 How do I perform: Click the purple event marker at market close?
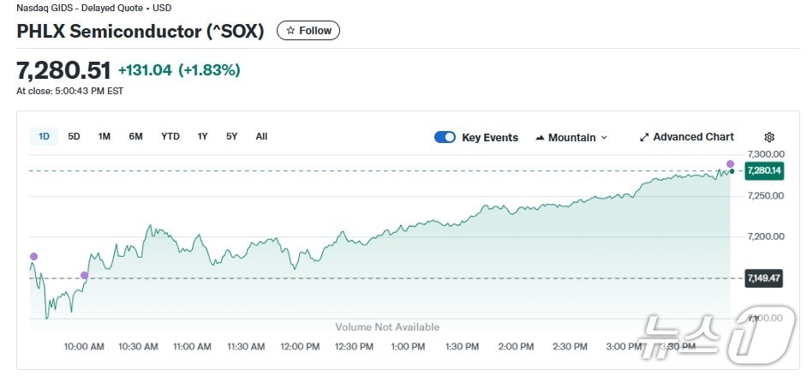click(x=731, y=164)
